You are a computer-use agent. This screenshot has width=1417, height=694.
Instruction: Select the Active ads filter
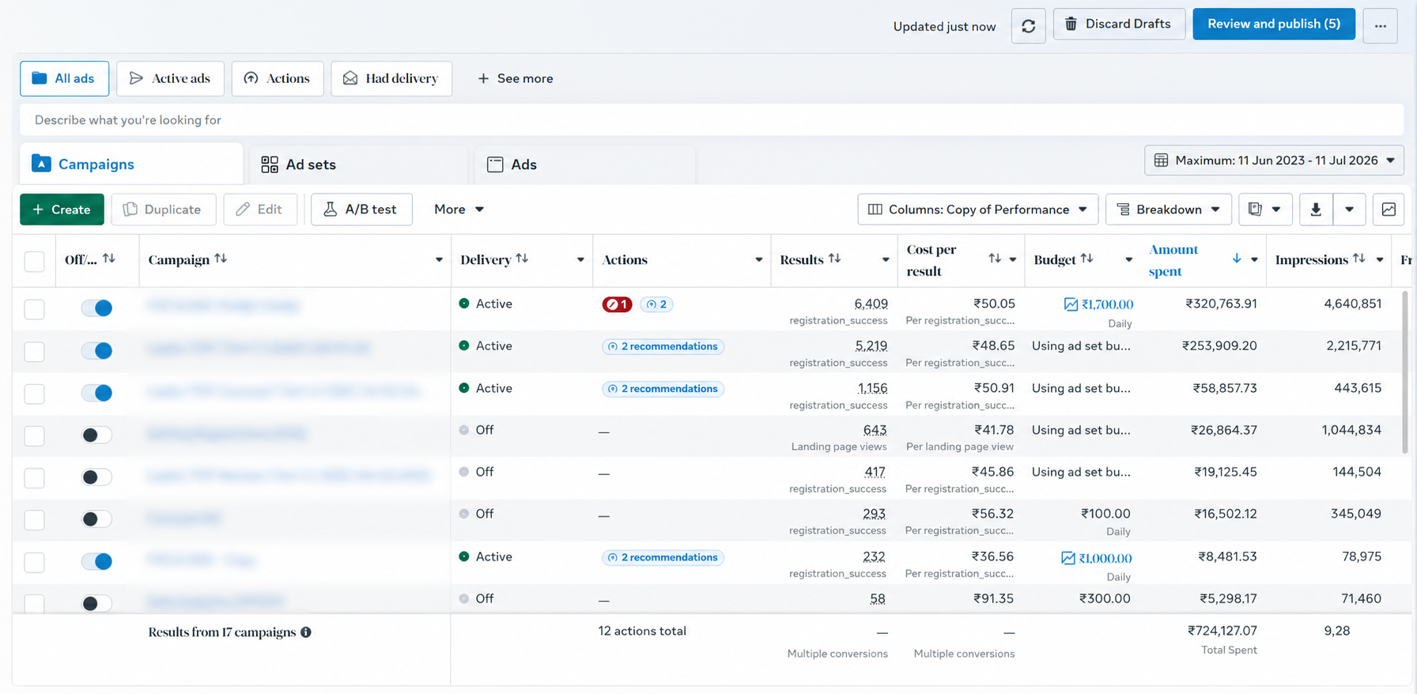coord(170,78)
